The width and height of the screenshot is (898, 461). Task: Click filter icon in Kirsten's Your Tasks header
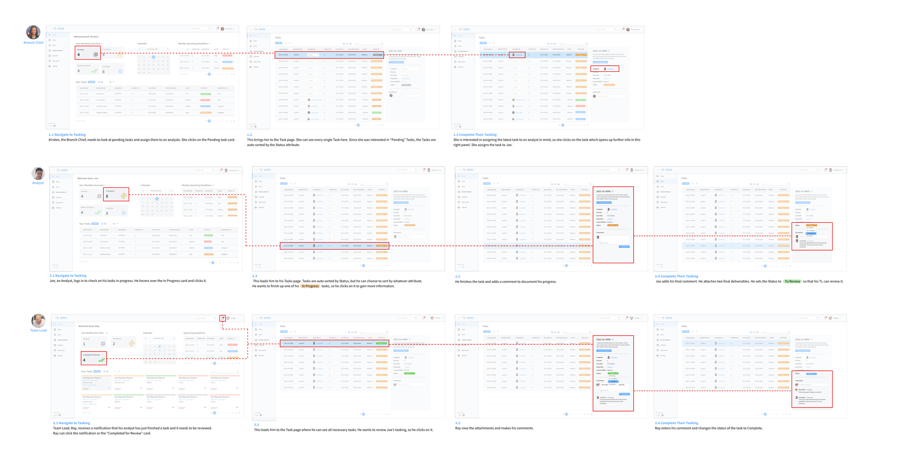[114, 82]
